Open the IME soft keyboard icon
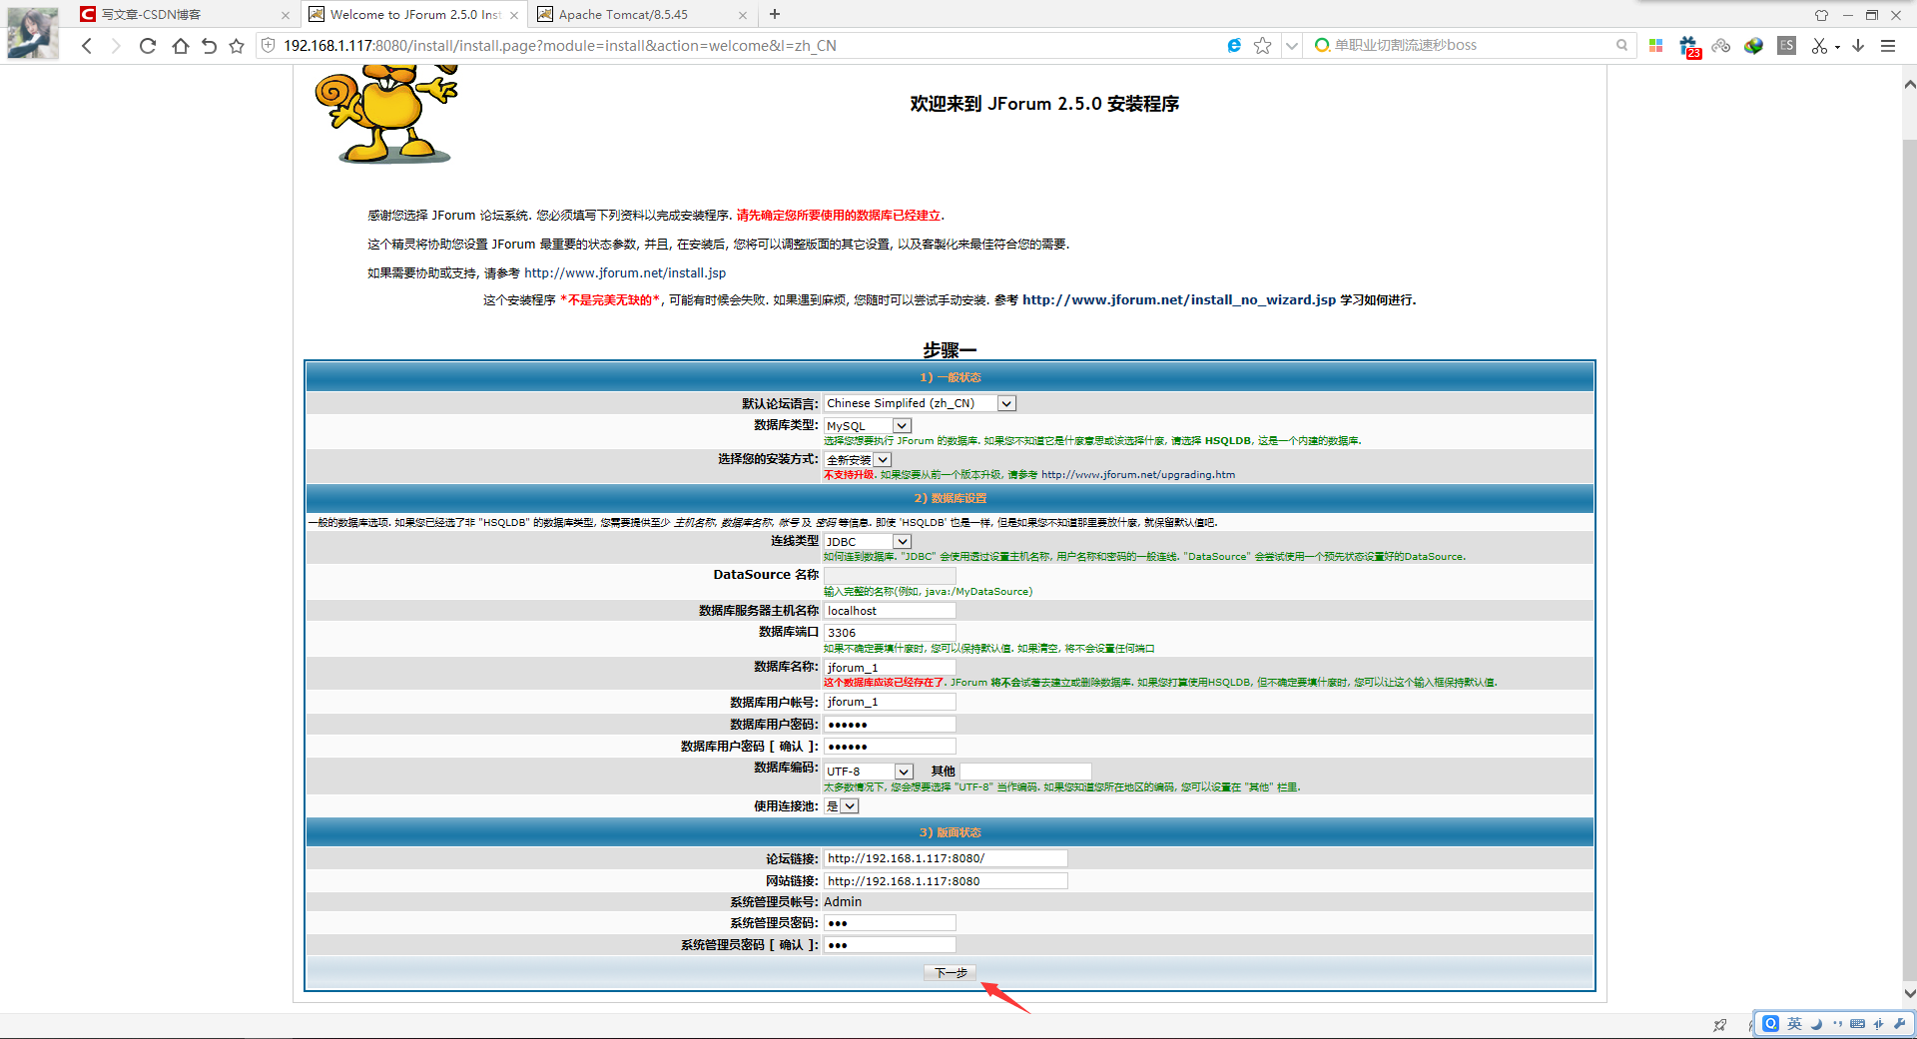The width and height of the screenshot is (1917, 1039). (1858, 1023)
